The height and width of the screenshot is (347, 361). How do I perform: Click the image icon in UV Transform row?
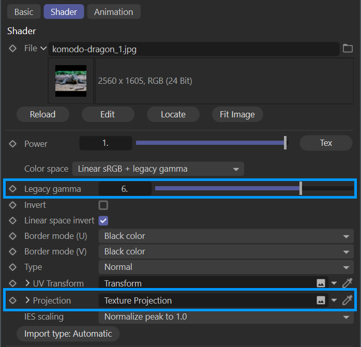(321, 283)
